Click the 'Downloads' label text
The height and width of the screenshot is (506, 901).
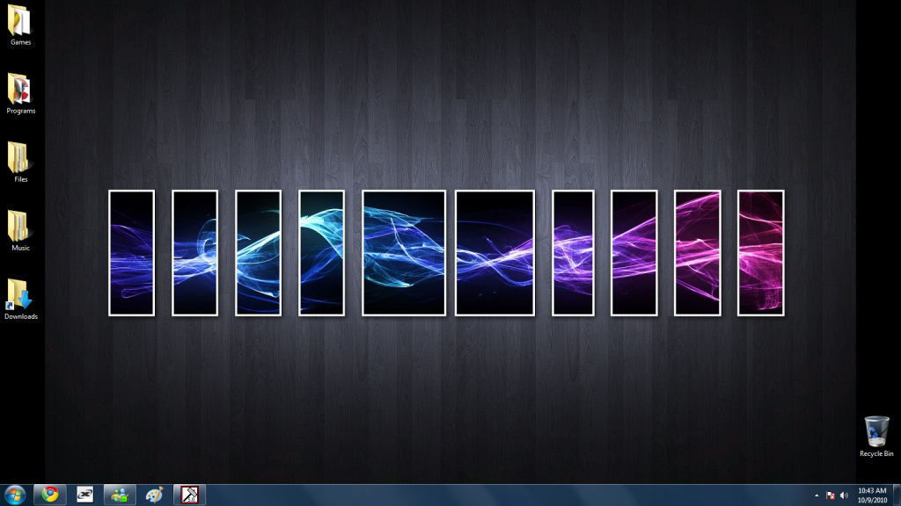pyautogui.click(x=21, y=316)
